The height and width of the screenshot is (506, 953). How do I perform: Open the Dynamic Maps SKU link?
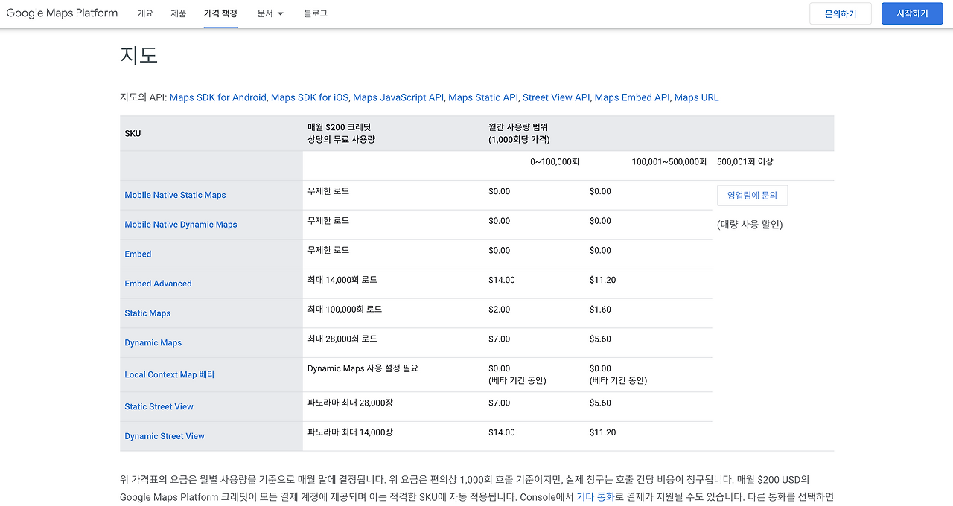click(153, 343)
